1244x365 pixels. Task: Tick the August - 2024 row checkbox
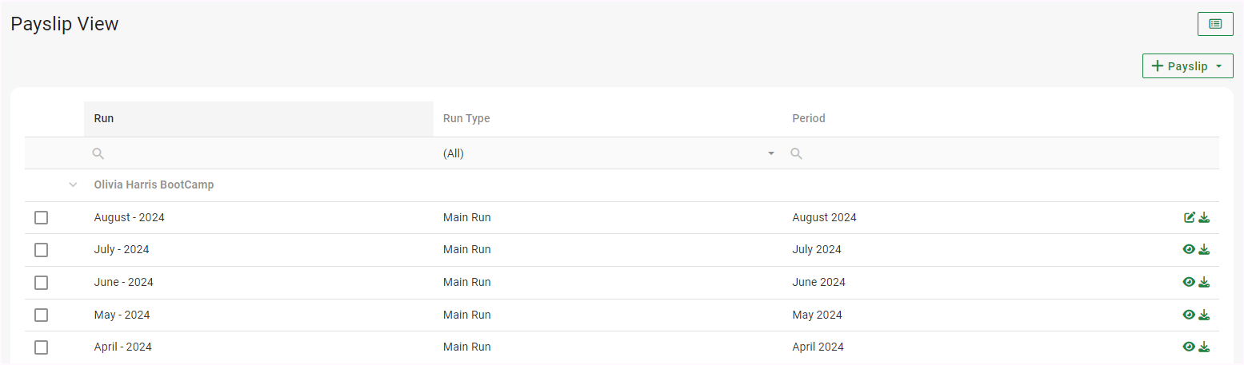tap(42, 218)
